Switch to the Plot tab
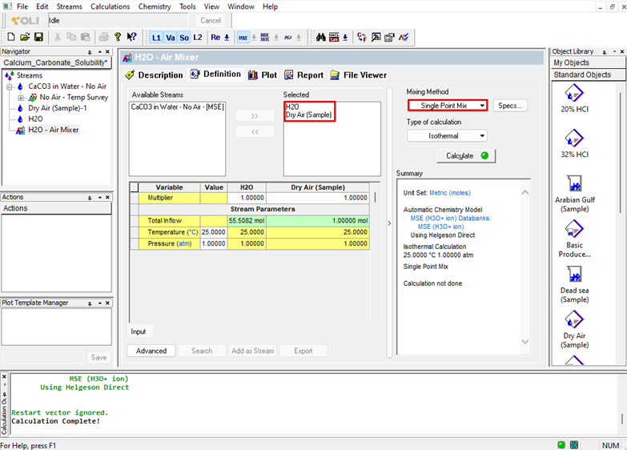The width and height of the screenshot is (627, 450). point(263,74)
